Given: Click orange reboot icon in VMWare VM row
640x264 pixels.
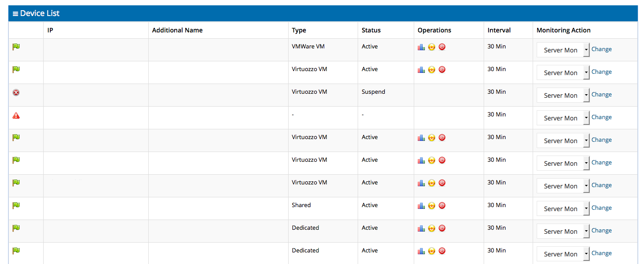Looking at the screenshot, I should [x=432, y=47].
